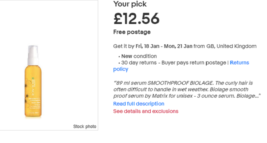
Task: Click the Stock photo caption
Action: tap(85, 127)
